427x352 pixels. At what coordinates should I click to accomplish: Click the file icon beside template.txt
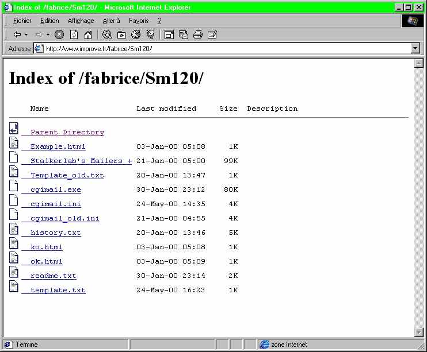click(14, 287)
